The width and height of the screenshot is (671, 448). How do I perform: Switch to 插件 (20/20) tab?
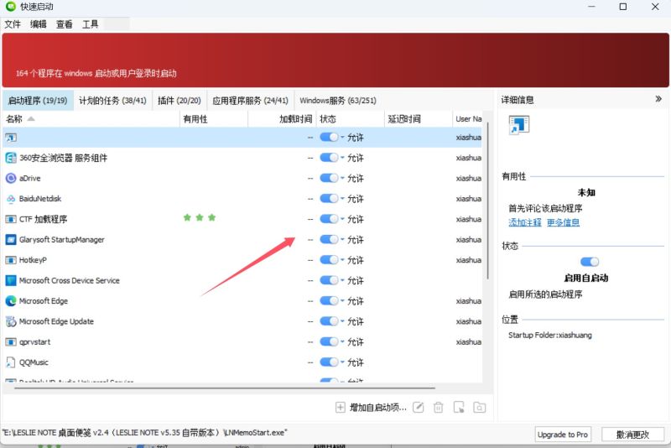(x=179, y=101)
